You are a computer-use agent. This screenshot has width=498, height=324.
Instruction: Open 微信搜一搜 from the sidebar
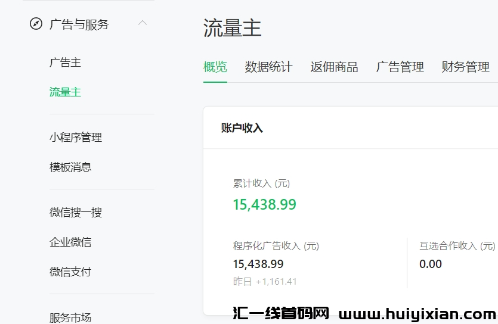pyautogui.click(x=76, y=213)
